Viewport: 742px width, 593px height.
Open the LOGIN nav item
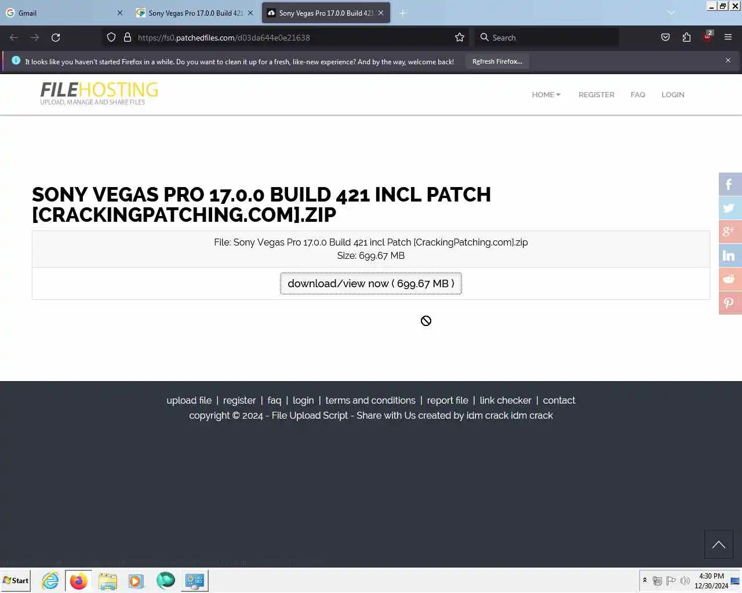[x=673, y=94]
